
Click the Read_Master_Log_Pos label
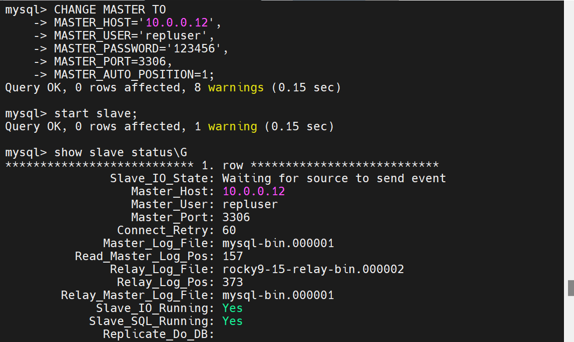point(145,256)
